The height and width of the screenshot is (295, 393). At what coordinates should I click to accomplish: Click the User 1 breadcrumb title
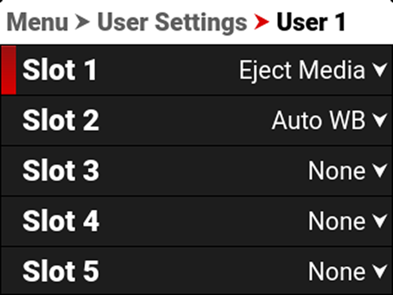click(311, 22)
